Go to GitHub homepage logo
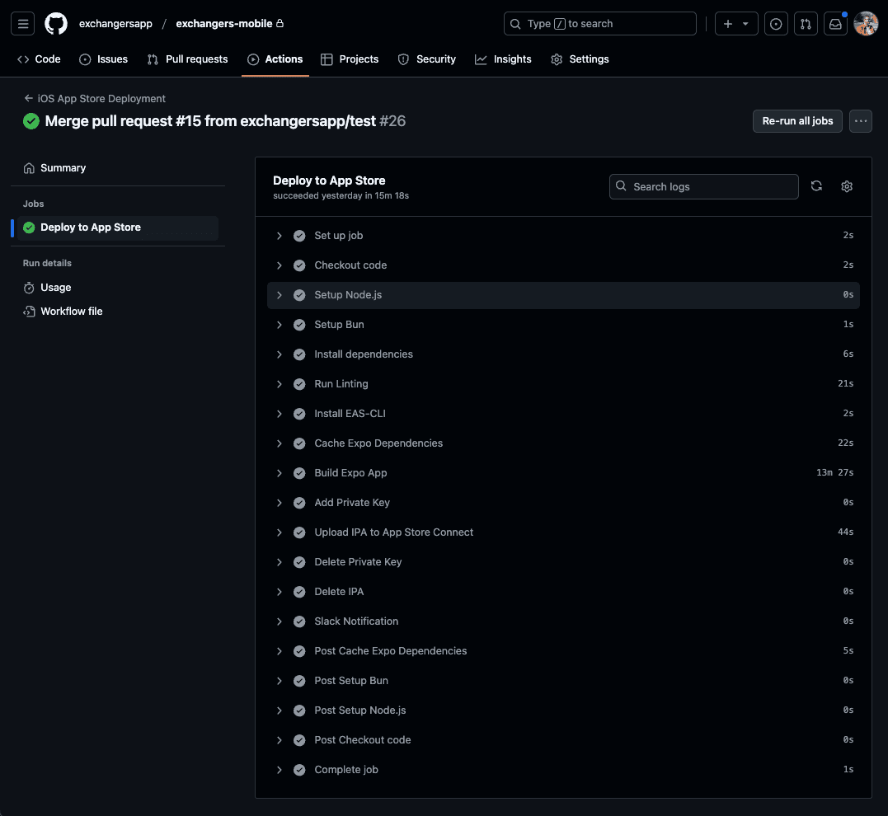888x816 pixels. click(x=56, y=24)
